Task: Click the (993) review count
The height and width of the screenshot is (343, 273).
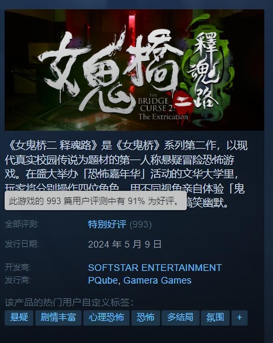Action: 140,225
